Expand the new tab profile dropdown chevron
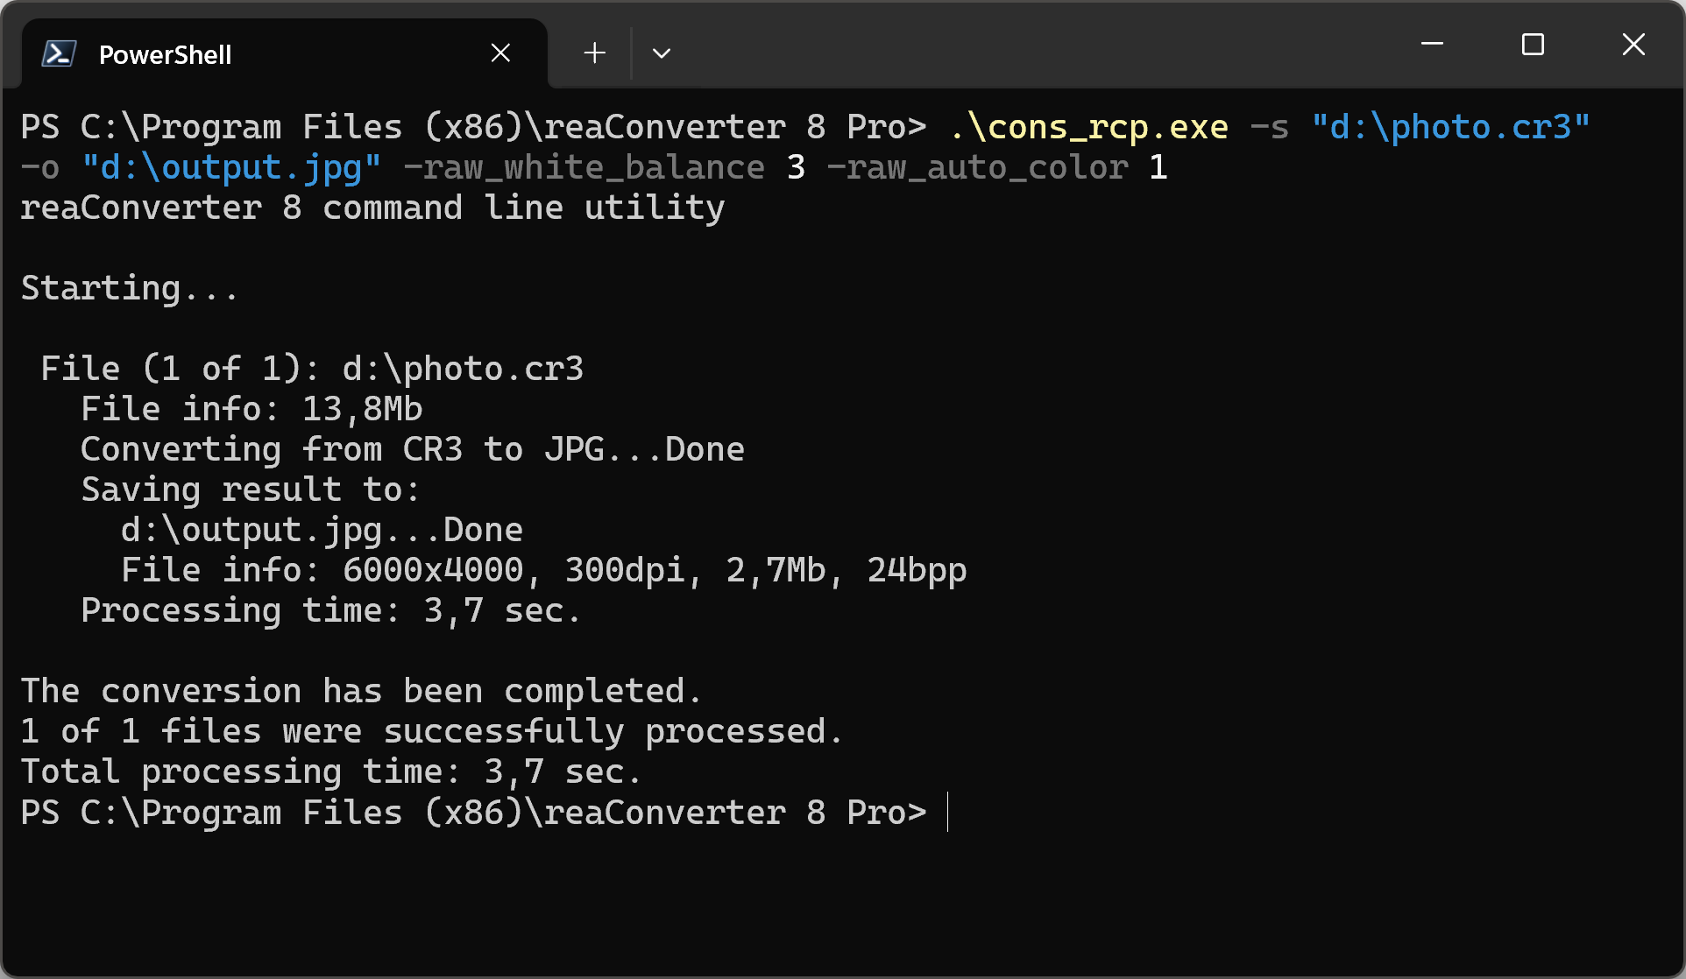This screenshot has width=1686, height=979. coord(662,53)
